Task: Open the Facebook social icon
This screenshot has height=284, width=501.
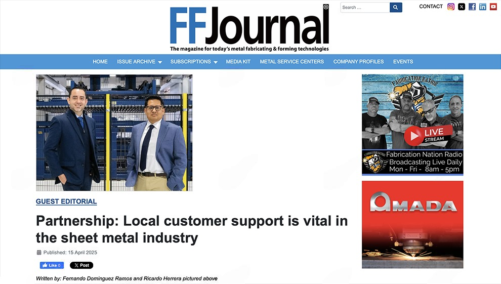Action: tap(472, 7)
